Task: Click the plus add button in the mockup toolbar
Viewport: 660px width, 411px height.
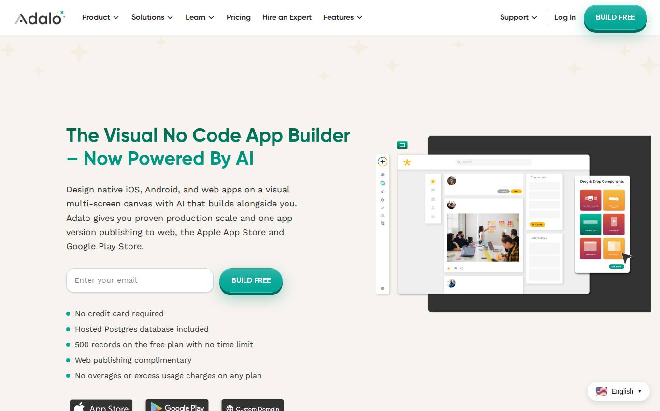Action: tap(382, 161)
